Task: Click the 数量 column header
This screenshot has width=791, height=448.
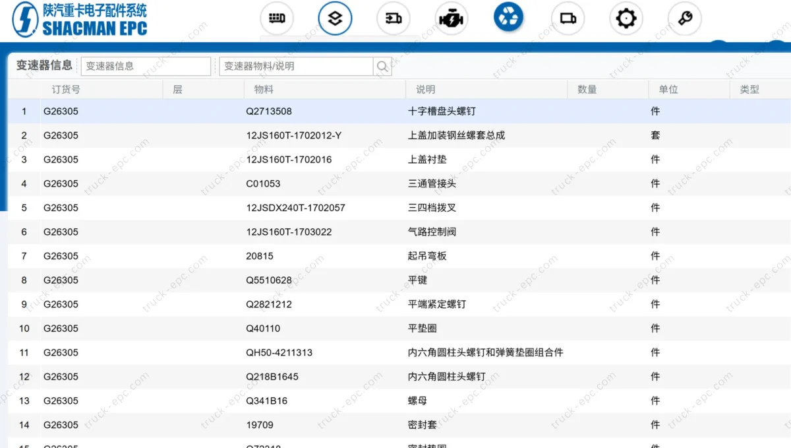Action: [587, 89]
